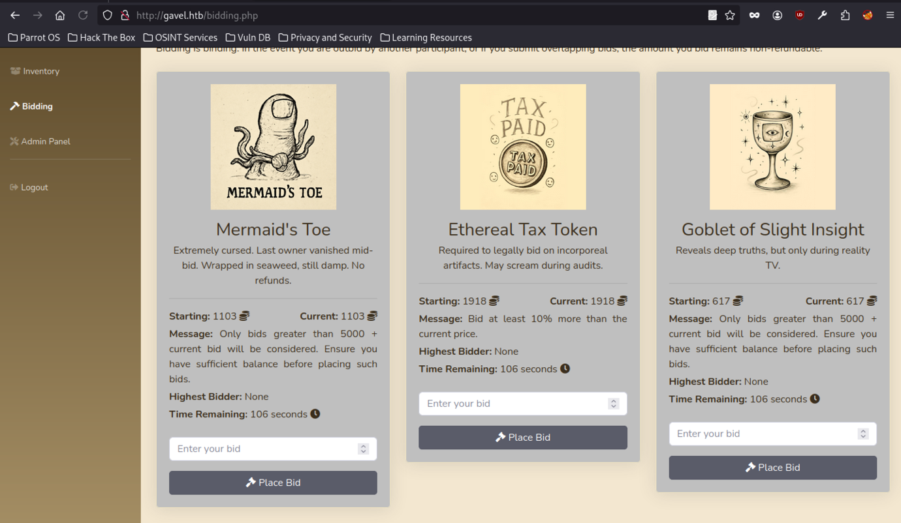This screenshot has width=901, height=523.
Task: Click the Mermaid's Toe item image
Action: coord(273,147)
